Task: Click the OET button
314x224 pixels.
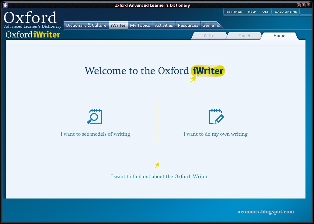Action: (x=265, y=12)
